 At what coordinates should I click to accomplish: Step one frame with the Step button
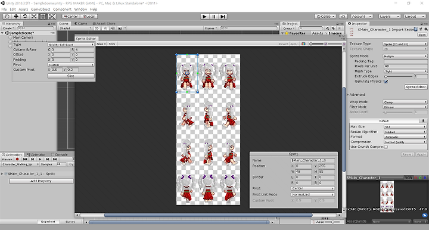[x=223, y=17]
